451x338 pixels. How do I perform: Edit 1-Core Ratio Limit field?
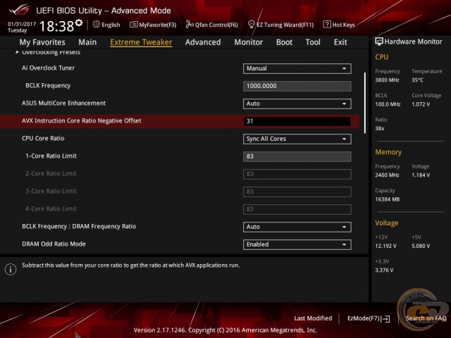[297, 156]
